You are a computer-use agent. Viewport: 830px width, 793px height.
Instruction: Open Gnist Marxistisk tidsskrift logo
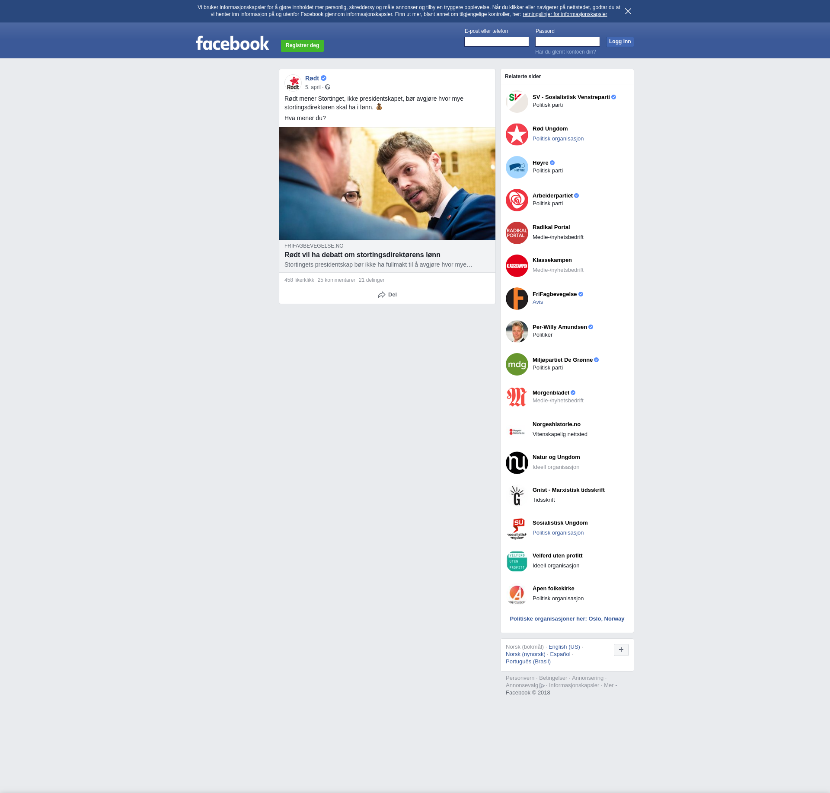click(517, 496)
